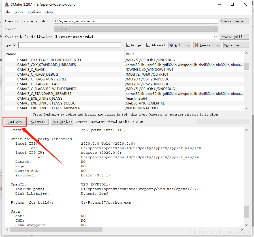The image size is (254, 237).
Task: Click Browse Build button
Action: [x=234, y=37]
